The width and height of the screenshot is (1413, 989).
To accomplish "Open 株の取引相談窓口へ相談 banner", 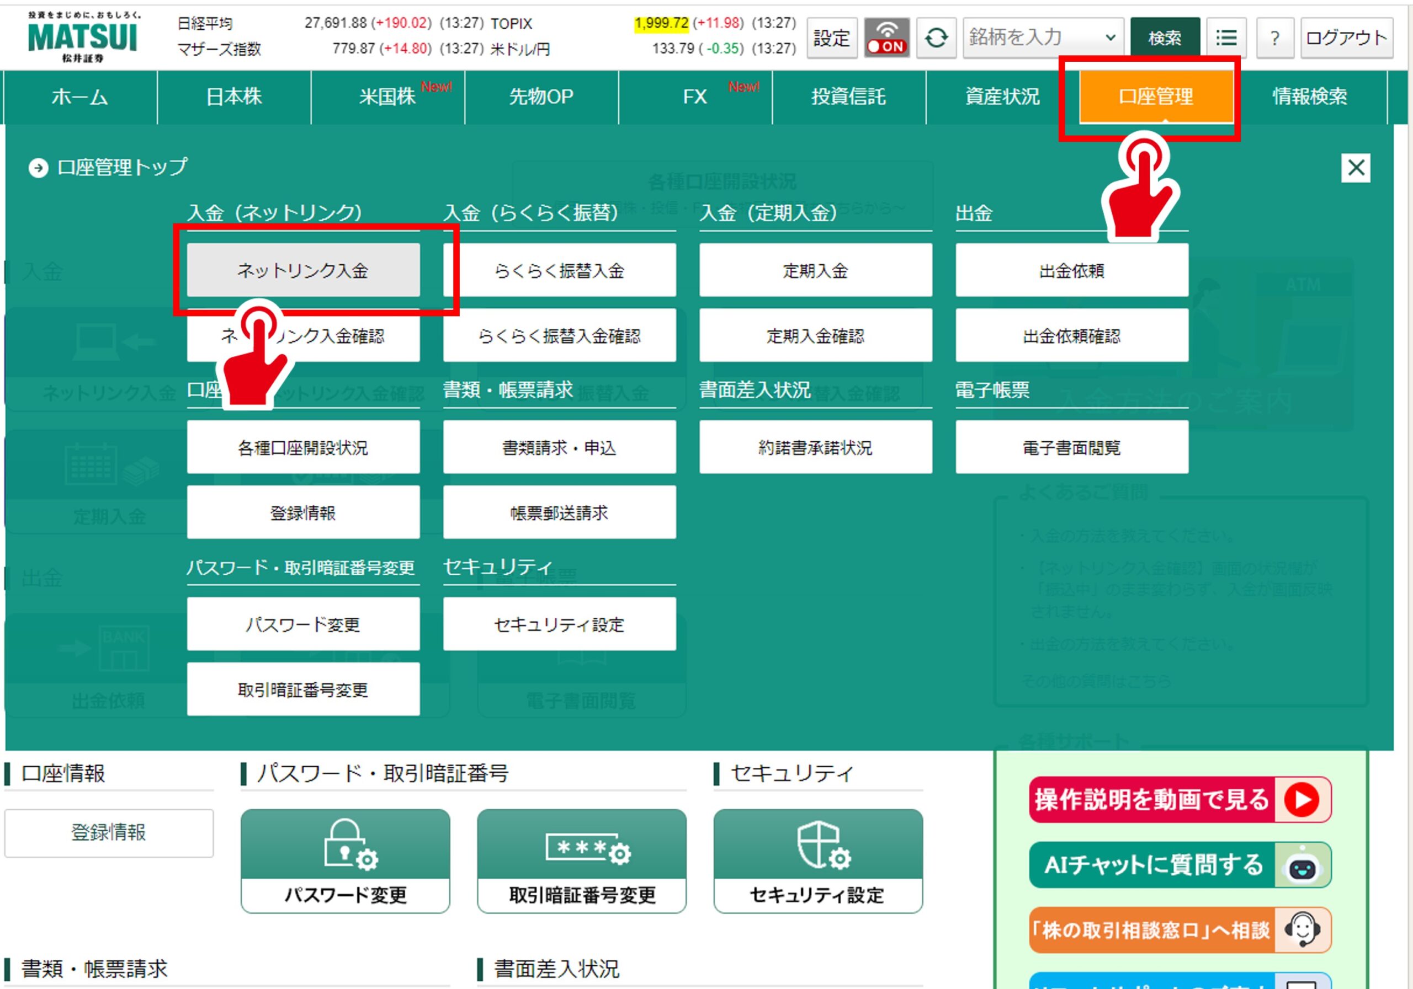I will [1180, 930].
